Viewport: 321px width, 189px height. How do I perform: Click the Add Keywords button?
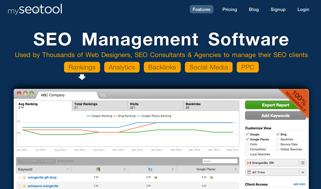coord(275,116)
